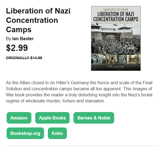Click the second sepia photo in cover strip
This screenshot has width=164, height=147.
coord(111,59)
